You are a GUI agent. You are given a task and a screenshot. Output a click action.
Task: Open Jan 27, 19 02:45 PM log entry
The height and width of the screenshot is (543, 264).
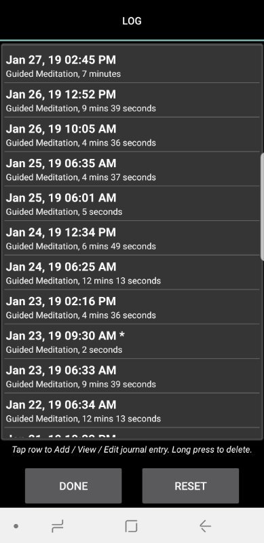click(x=132, y=66)
